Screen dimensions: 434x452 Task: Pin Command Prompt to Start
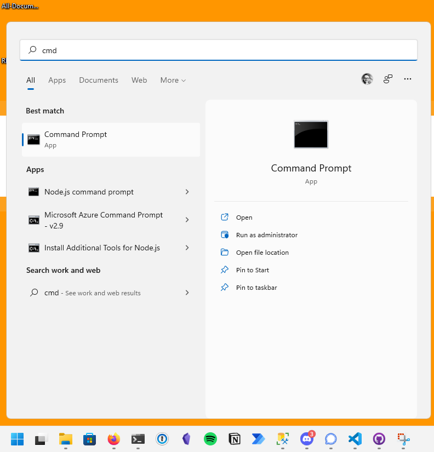point(252,270)
